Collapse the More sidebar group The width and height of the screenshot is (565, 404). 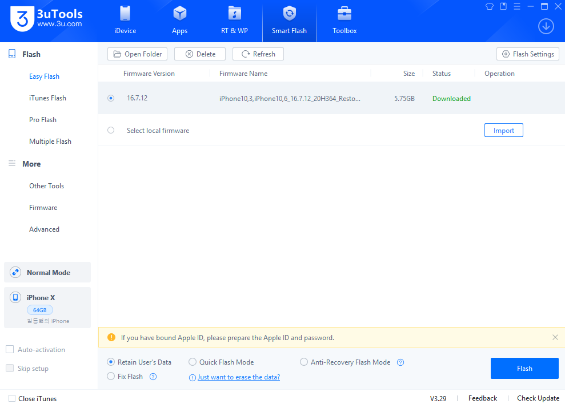click(x=31, y=164)
